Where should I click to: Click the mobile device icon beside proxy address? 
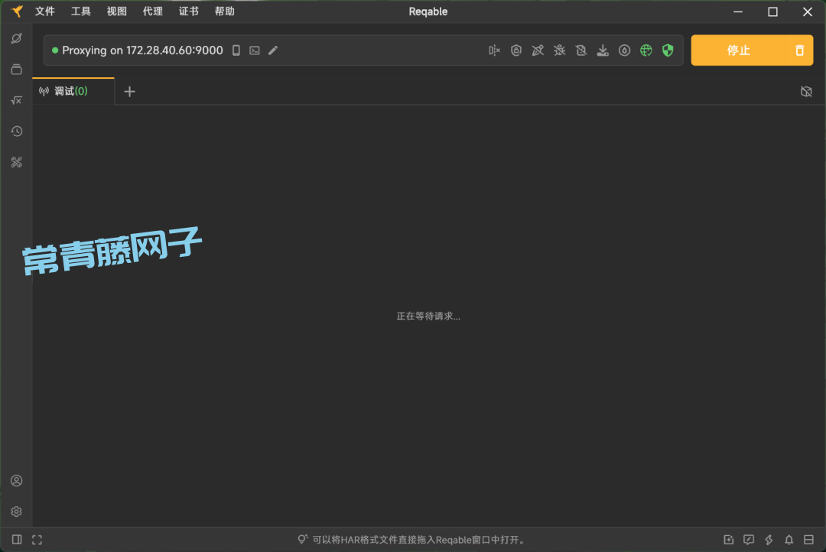(236, 50)
